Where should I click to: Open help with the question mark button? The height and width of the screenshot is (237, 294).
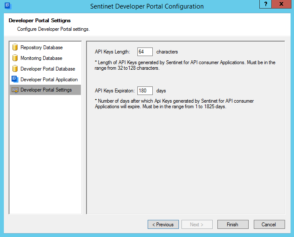point(265,4)
